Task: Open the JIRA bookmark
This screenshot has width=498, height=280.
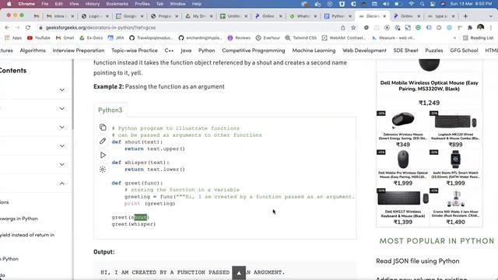Action: [116, 38]
